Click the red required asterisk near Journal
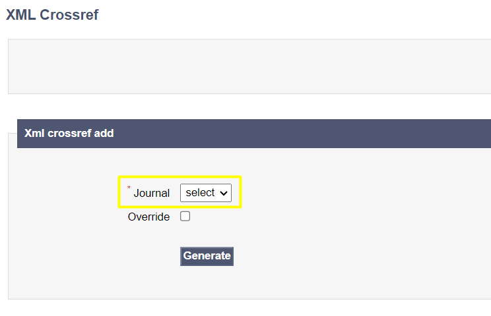The width and height of the screenshot is (491, 316). coord(129,188)
